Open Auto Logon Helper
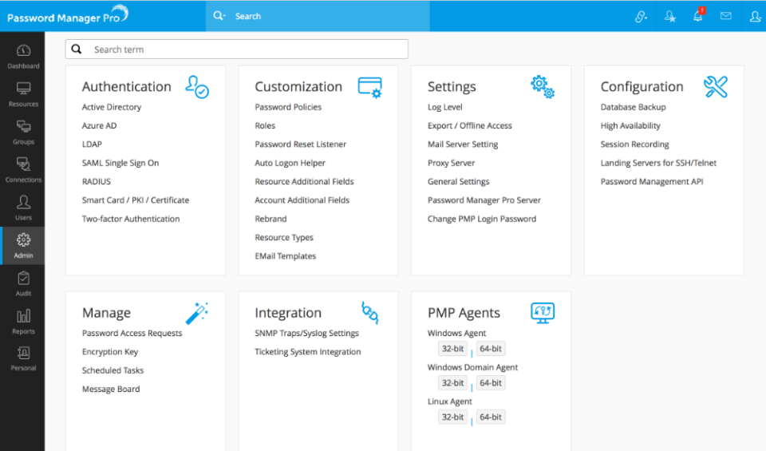 click(x=290, y=163)
